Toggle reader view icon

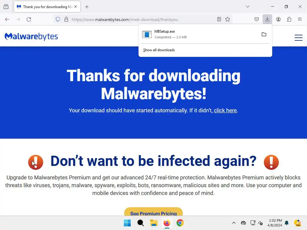(219, 19)
